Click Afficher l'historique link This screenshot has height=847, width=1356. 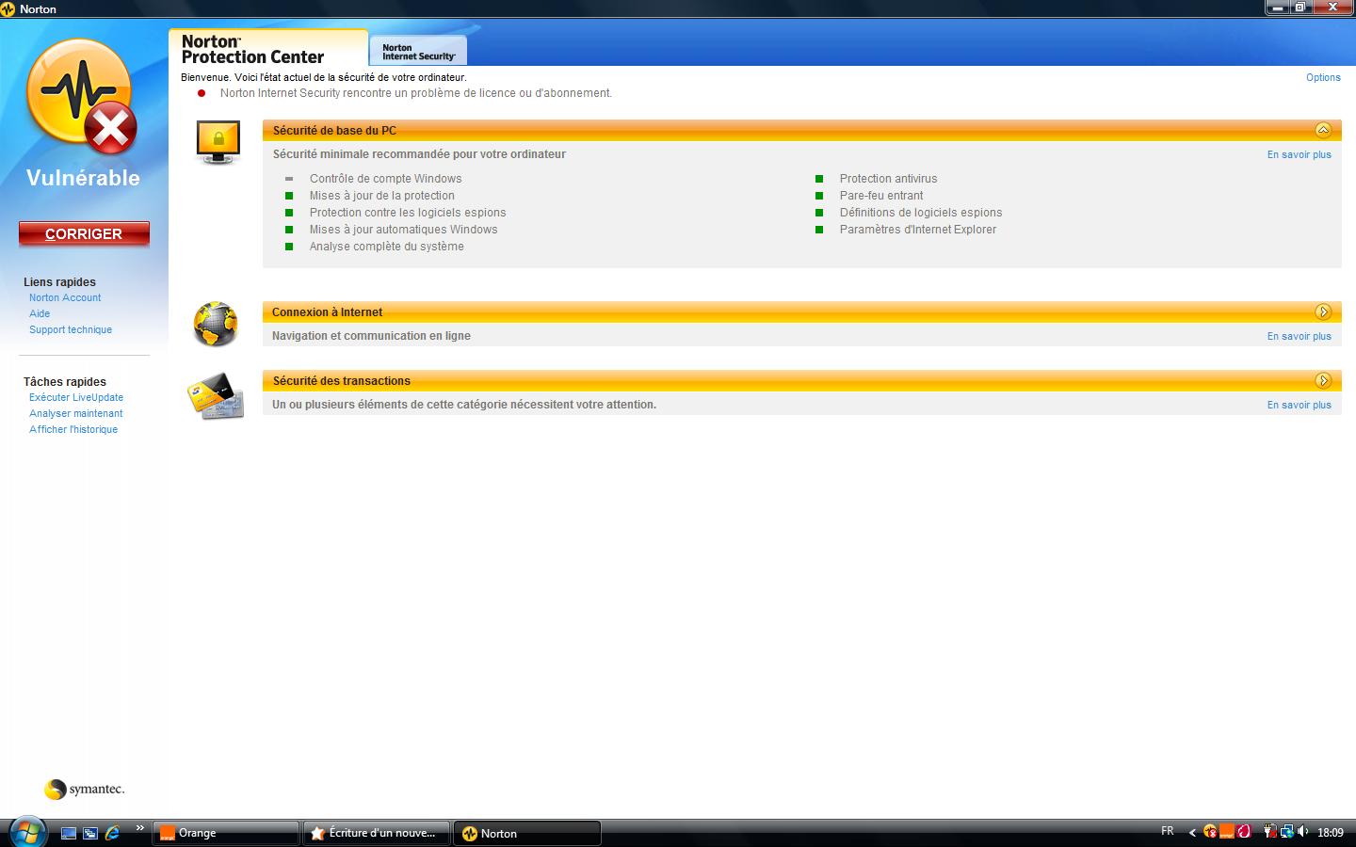coord(73,429)
